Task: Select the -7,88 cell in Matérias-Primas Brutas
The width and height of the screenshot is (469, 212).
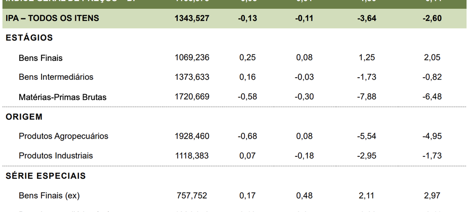Action: pos(365,97)
